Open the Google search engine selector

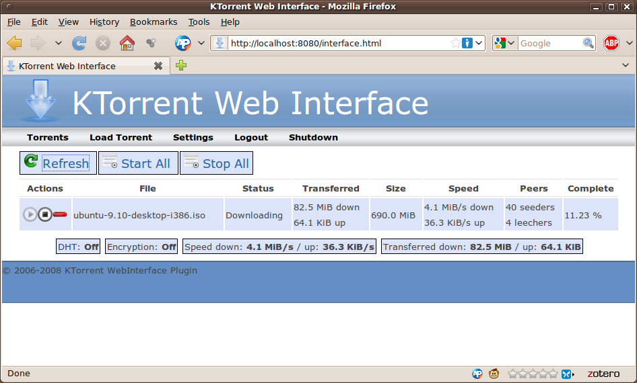(505, 43)
